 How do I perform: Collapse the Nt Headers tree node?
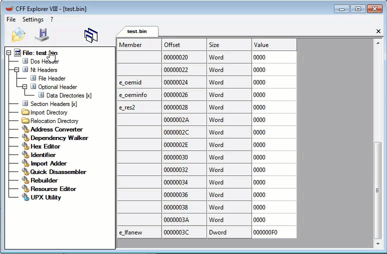pyautogui.click(x=17, y=70)
